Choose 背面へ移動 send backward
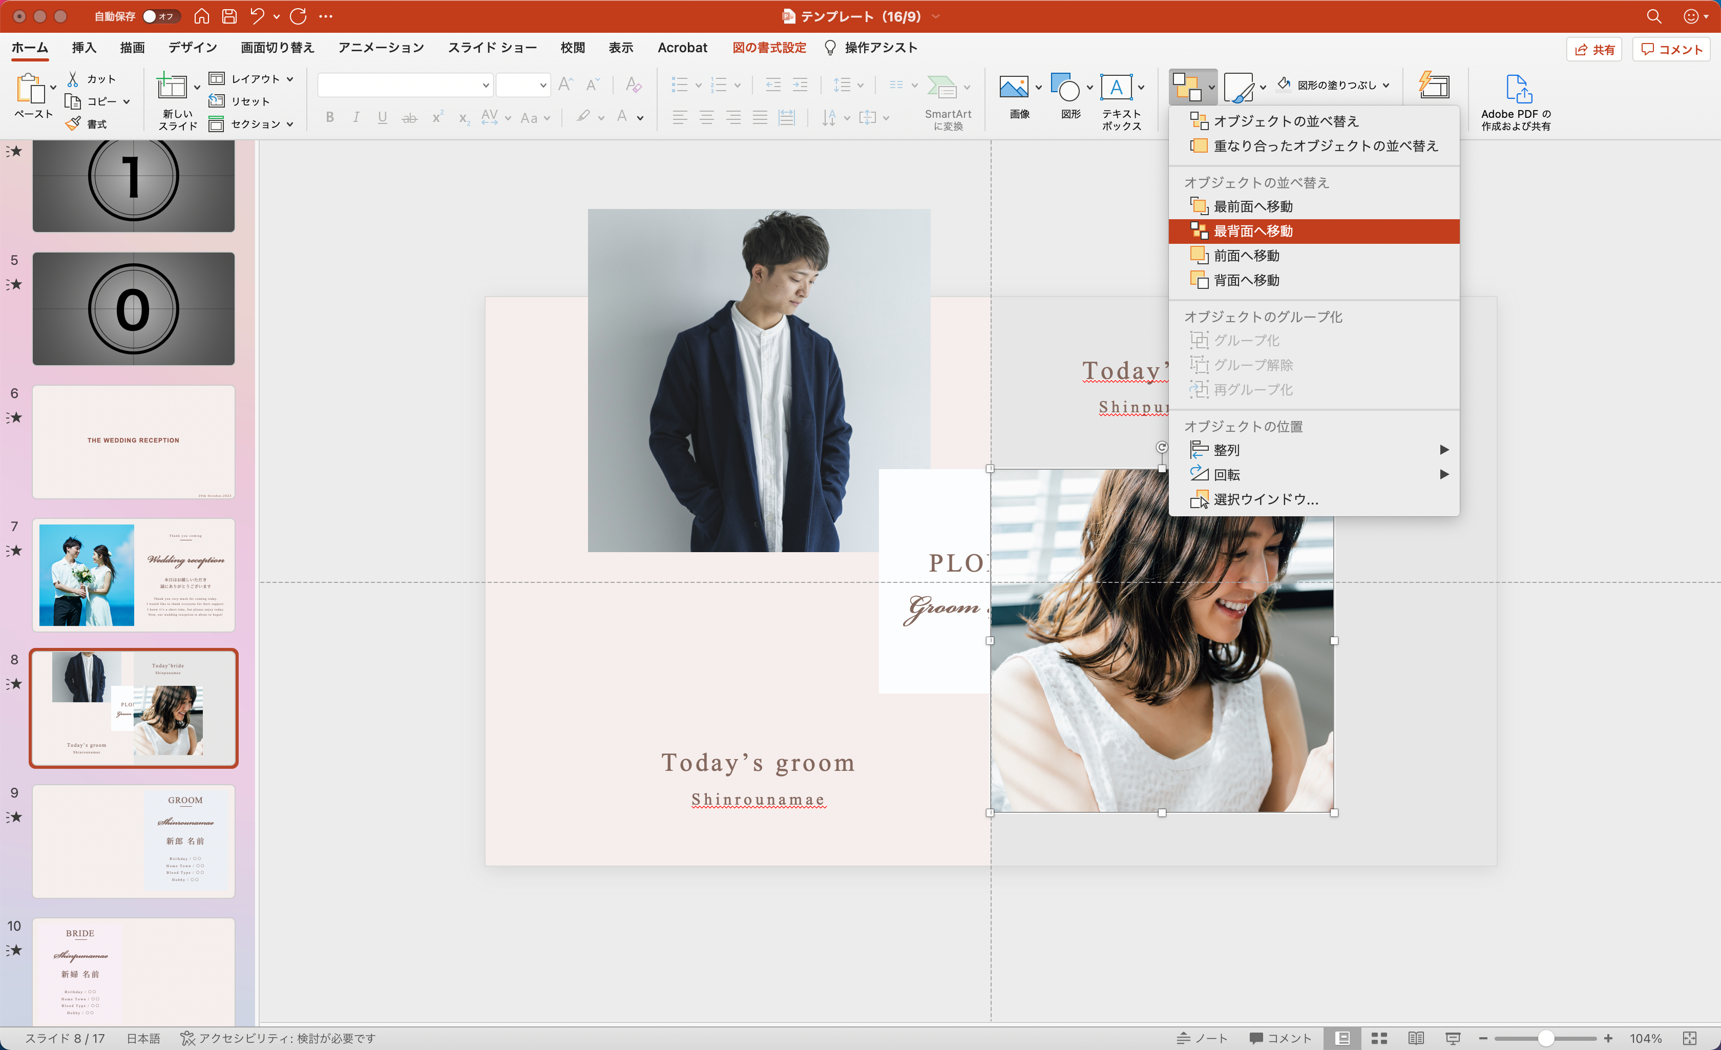This screenshot has height=1050, width=1721. (1314, 280)
